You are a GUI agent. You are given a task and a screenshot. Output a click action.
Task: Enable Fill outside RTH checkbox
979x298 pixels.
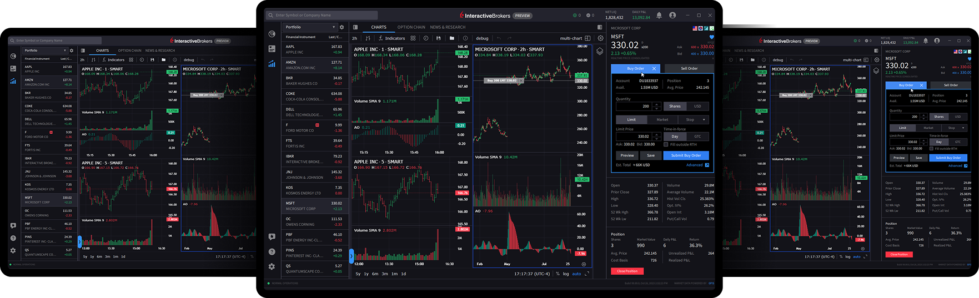666,144
